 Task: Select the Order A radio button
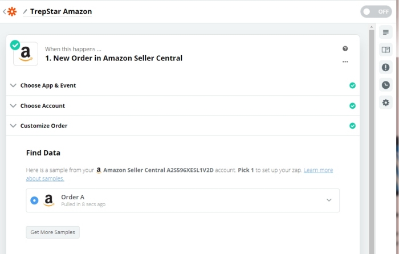click(34, 200)
